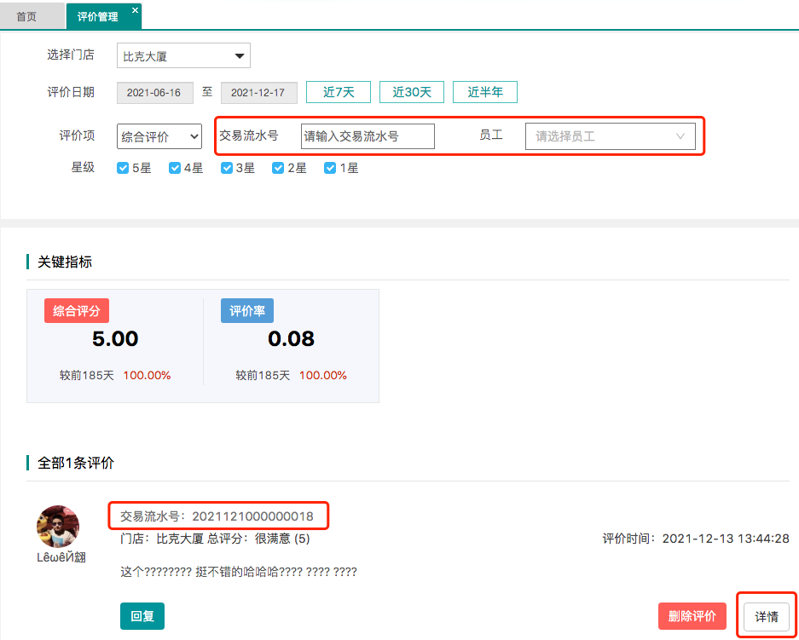The image size is (799, 640).
Task: Toggle the 4星 checkbox
Action: click(175, 168)
